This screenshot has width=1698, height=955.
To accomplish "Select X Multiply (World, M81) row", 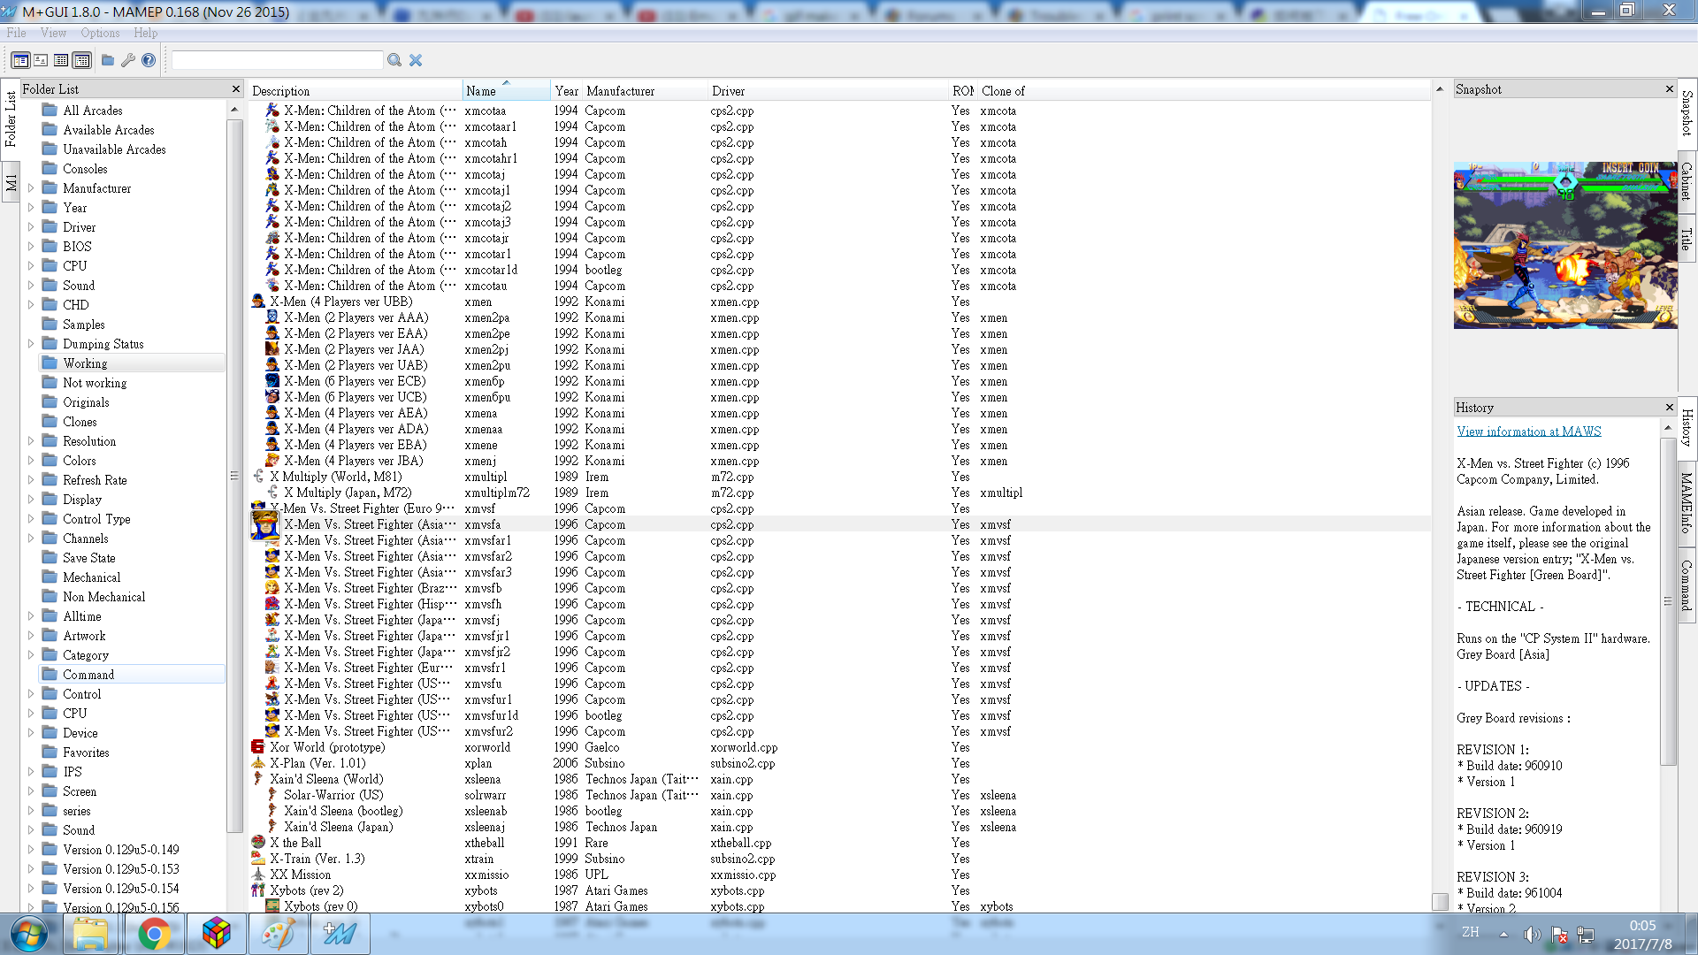I will tap(838, 477).
